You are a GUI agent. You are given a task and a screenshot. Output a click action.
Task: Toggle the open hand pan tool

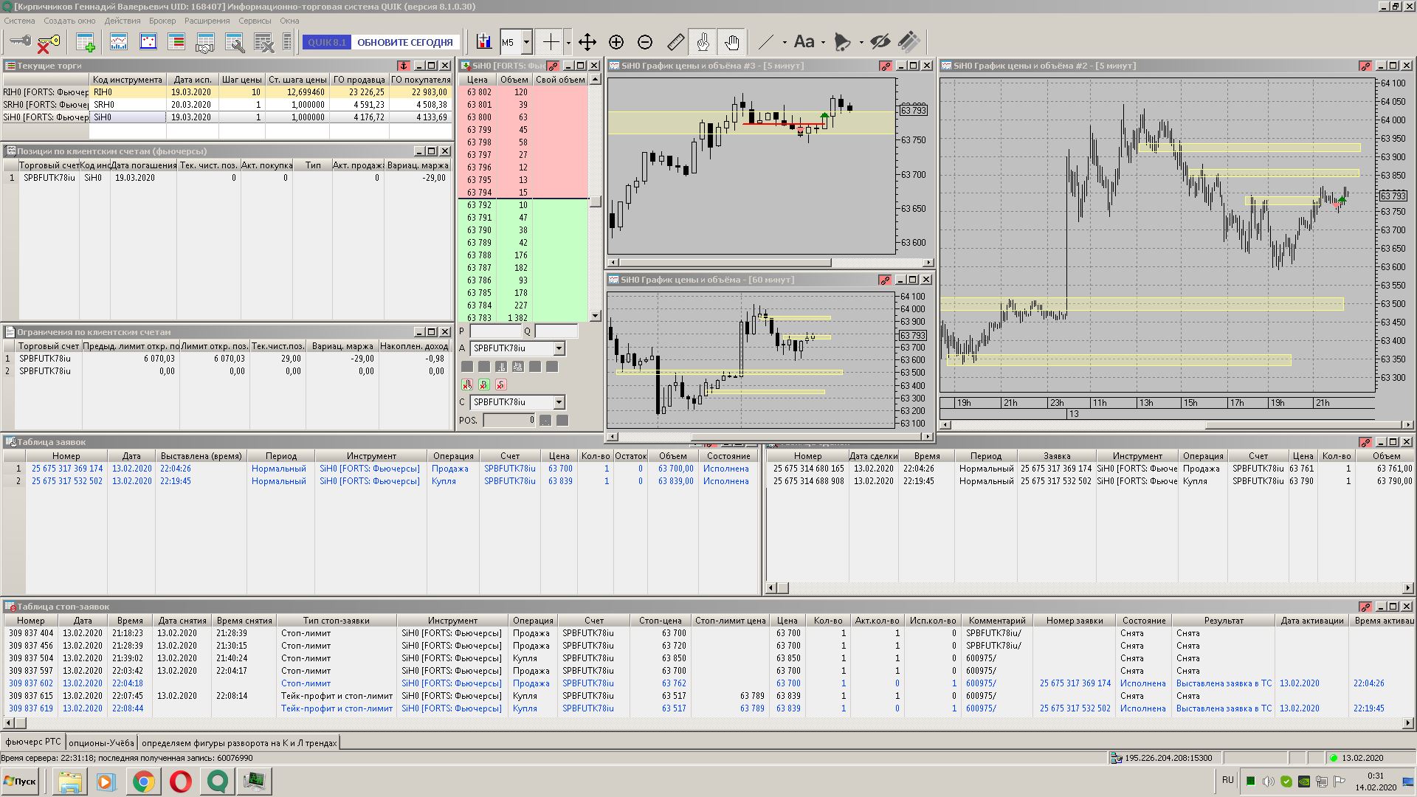[x=731, y=42]
